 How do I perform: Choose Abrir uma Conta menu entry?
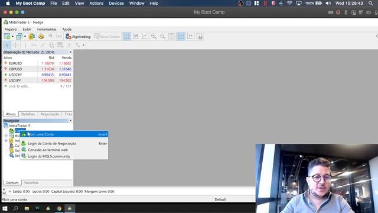(x=64, y=134)
